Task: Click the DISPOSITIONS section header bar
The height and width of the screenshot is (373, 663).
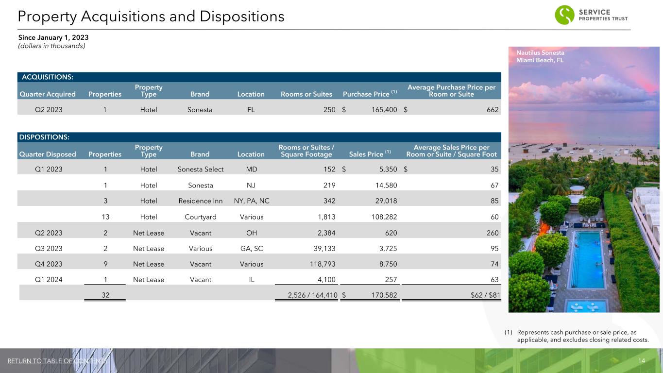Action: pos(259,137)
